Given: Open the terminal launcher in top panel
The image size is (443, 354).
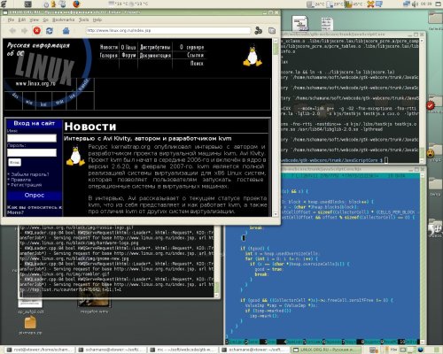Looking at the screenshot, I should pyautogui.click(x=27, y=4).
